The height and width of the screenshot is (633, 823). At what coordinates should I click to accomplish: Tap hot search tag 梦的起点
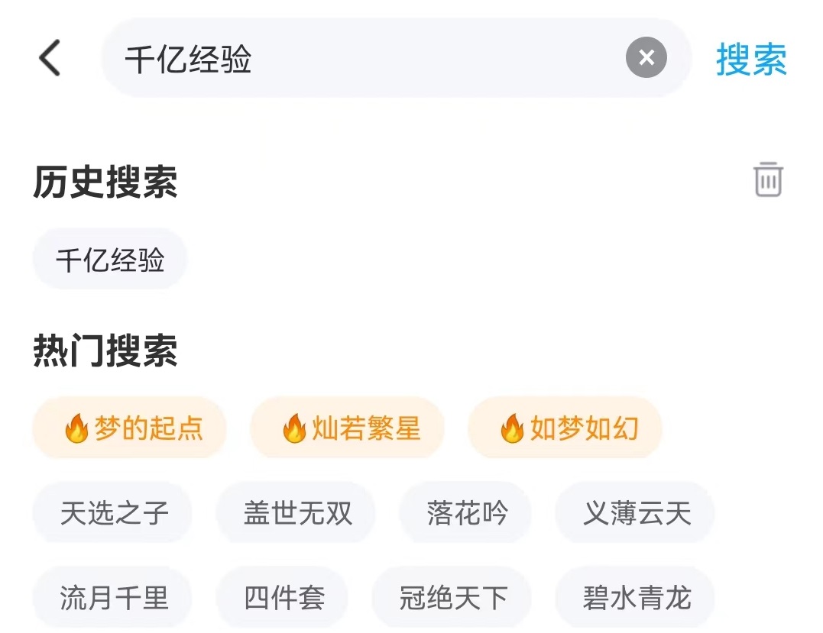[130, 428]
